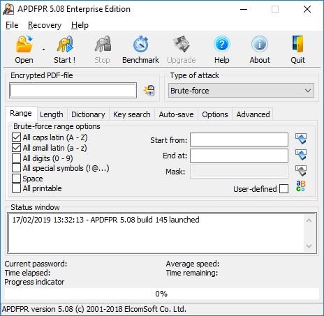Open the Help menu
Screen dimensions: 324x316
coord(80,25)
